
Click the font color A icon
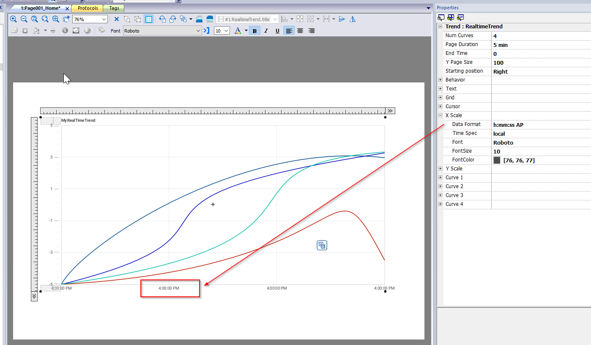click(x=238, y=30)
